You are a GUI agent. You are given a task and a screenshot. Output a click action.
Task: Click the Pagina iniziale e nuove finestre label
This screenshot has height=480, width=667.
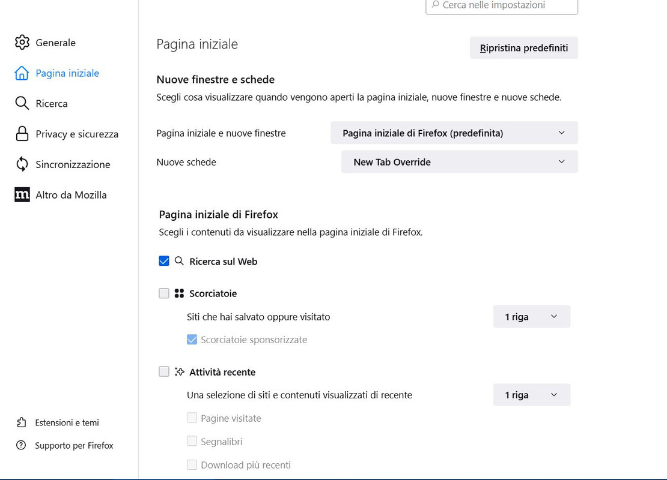click(221, 133)
